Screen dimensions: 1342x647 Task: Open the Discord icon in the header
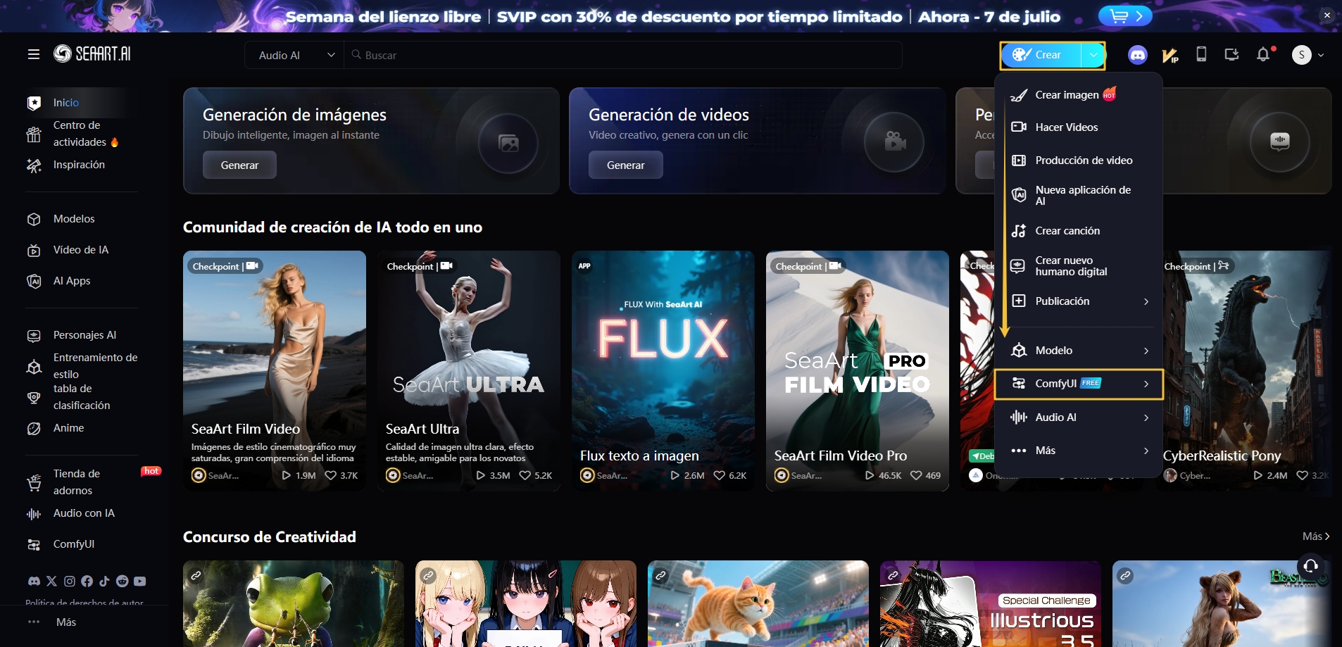[1137, 55]
